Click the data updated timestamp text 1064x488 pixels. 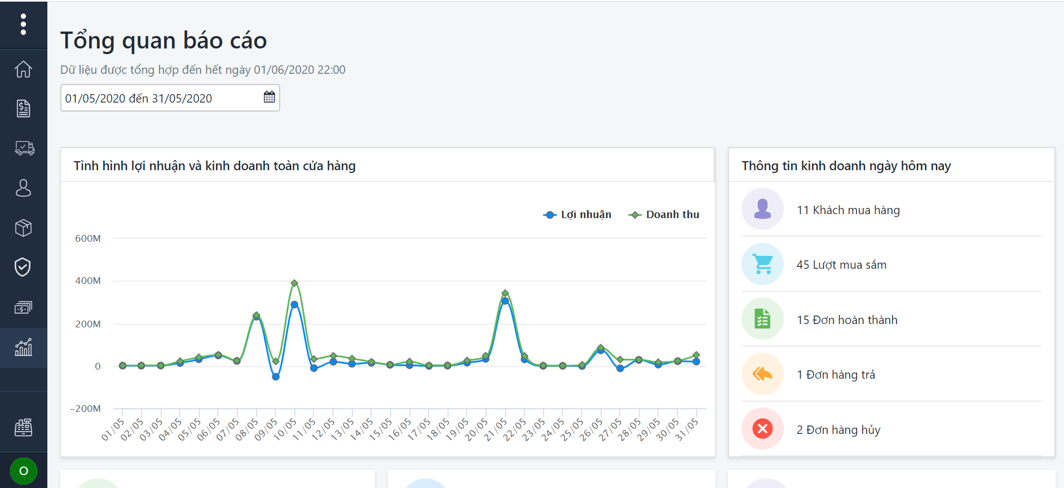203,70
